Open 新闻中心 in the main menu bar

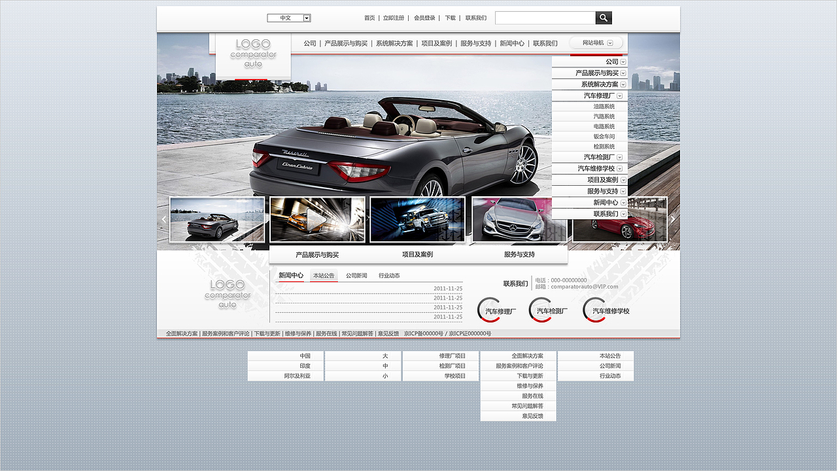pyautogui.click(x=512, y=43)
